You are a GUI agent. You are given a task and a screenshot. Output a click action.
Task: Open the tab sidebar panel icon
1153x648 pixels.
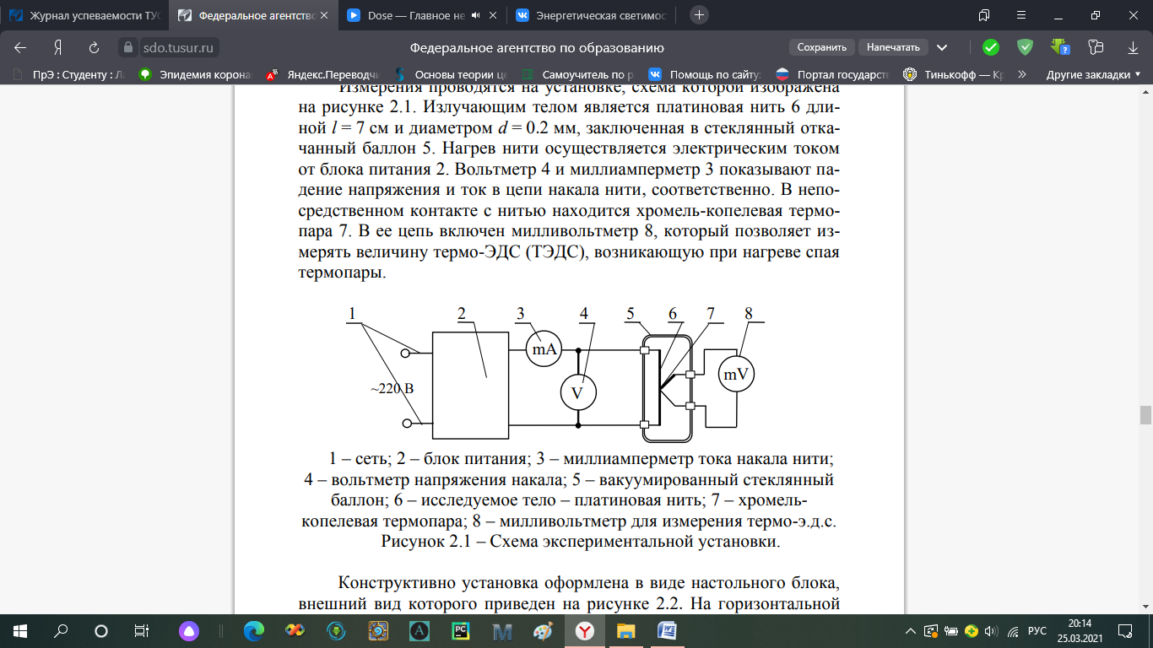click(983, 15)
